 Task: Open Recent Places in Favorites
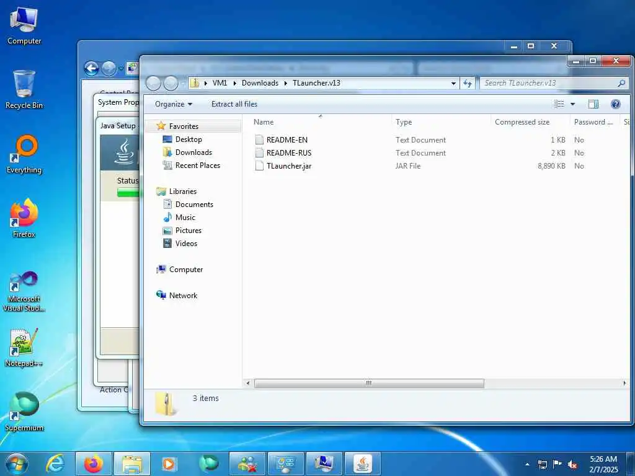pyautogui.click(x=198, y=165)
